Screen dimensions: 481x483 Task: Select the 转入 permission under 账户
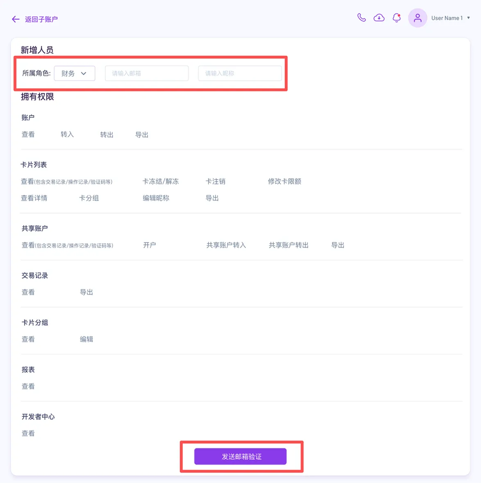coord(67,134)
